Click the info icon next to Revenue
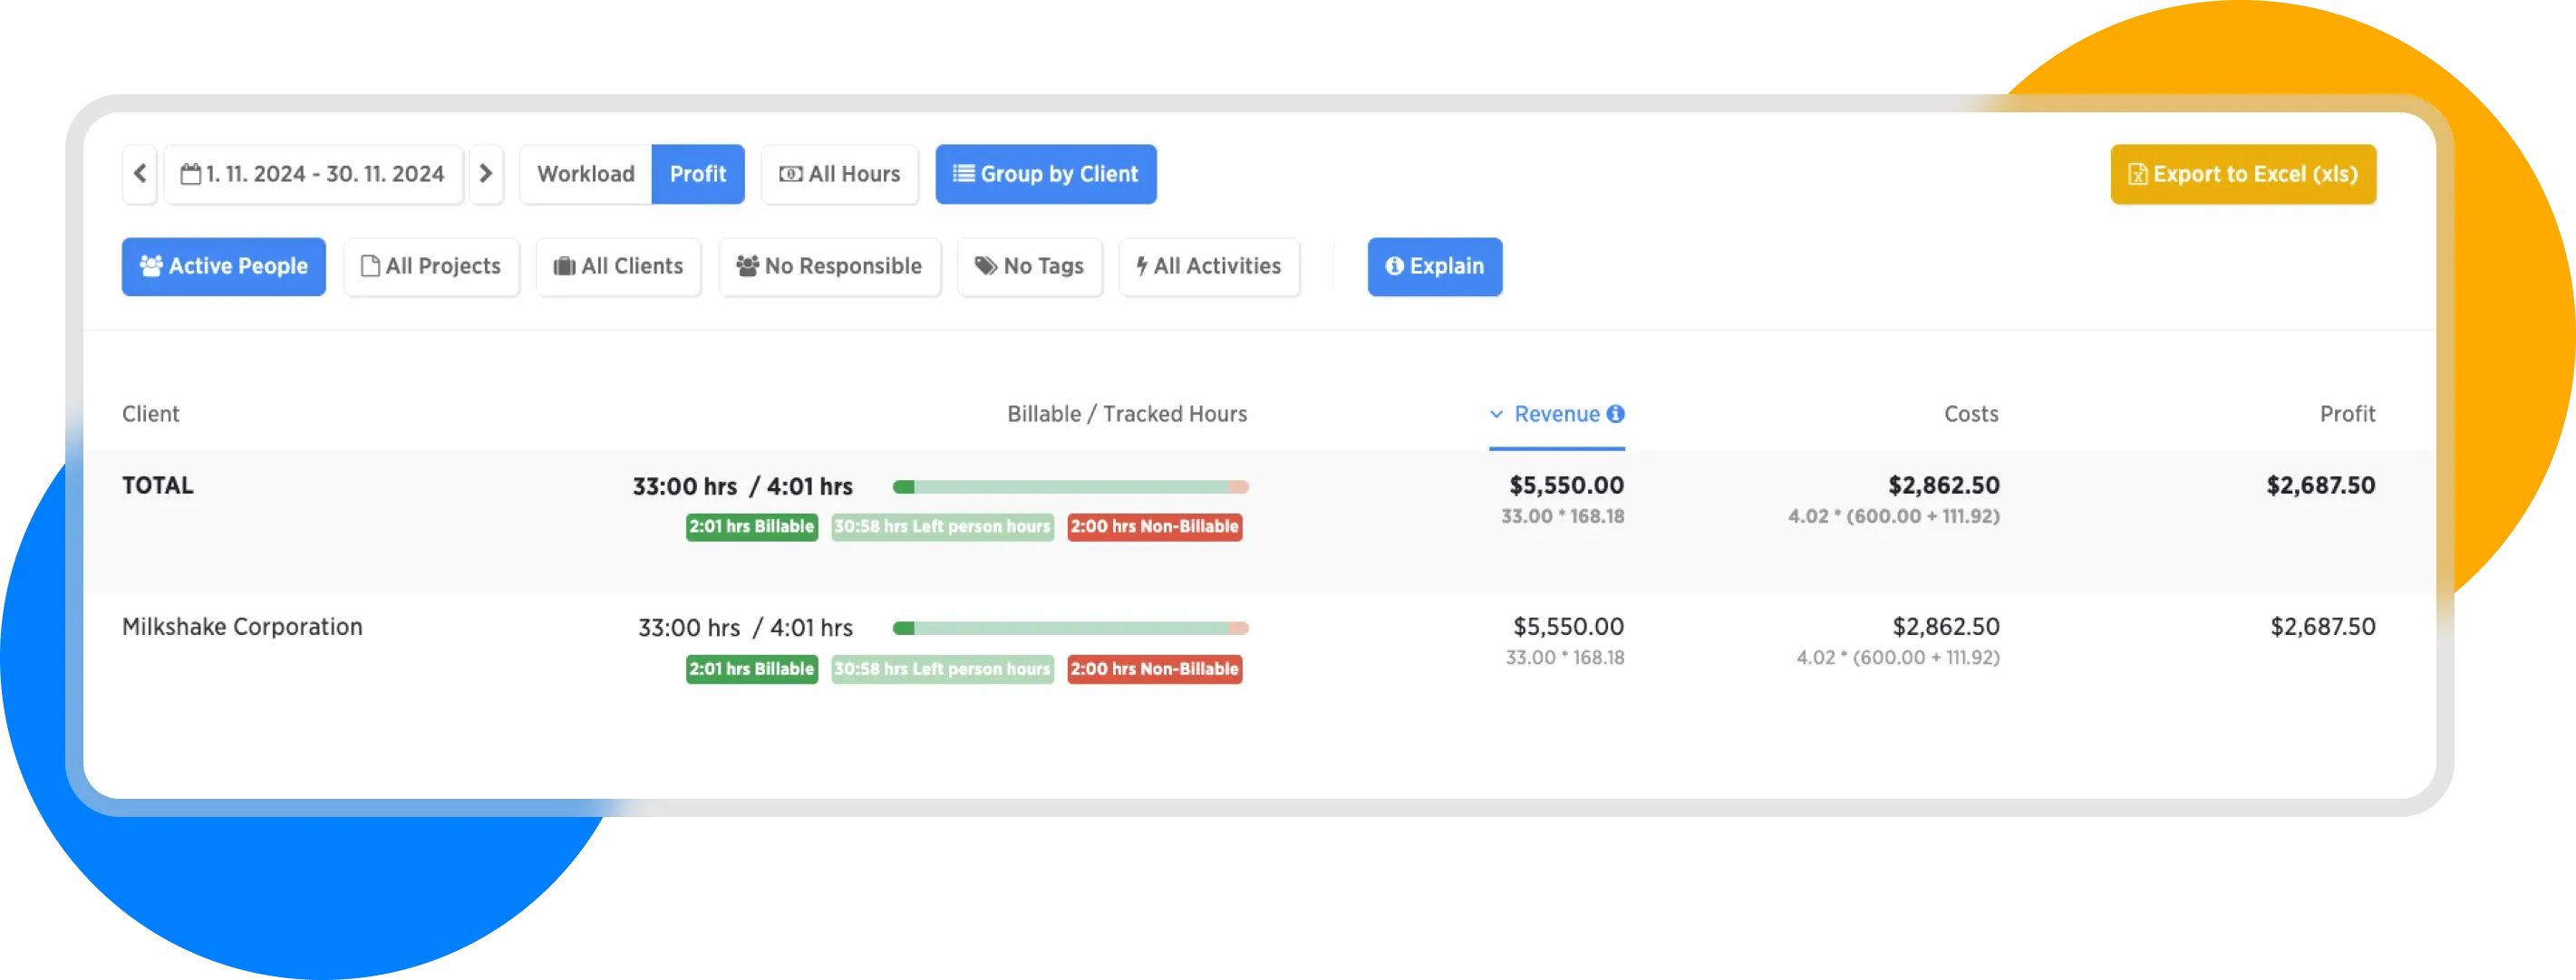This screenshot has width=2576, height=980. (x=1615, y=414)
